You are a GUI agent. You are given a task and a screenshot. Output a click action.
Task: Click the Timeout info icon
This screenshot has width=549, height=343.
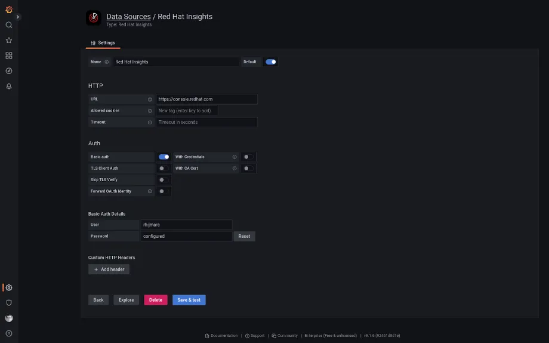[x=150, y=122]
